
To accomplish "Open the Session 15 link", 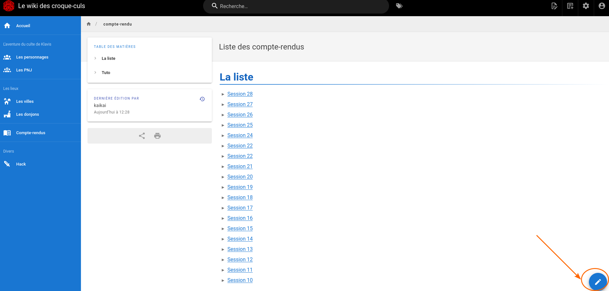I will (240, 228).
